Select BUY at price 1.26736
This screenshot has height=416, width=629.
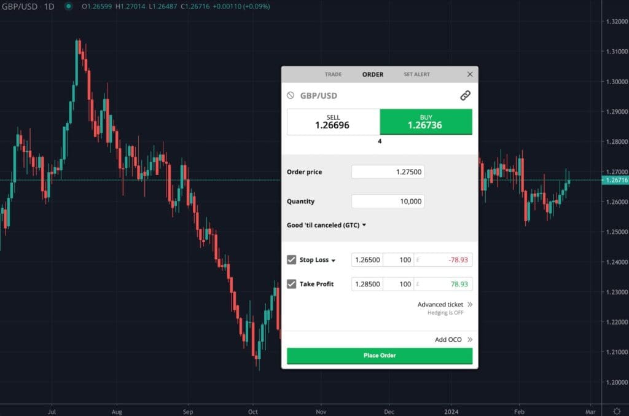pos(426,122)
